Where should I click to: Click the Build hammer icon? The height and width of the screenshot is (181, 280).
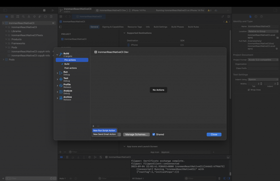61,54
